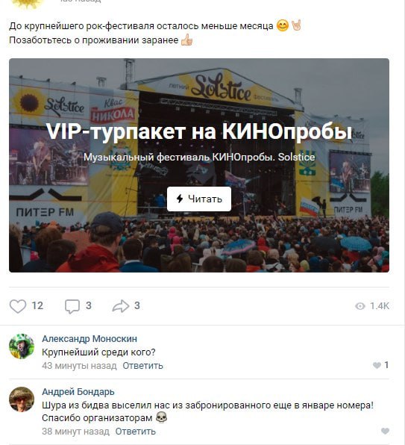This screenshot has width=405, height=445.
Task: Open Александр Моноскин's avatar
Action: (x=22, y=346)
